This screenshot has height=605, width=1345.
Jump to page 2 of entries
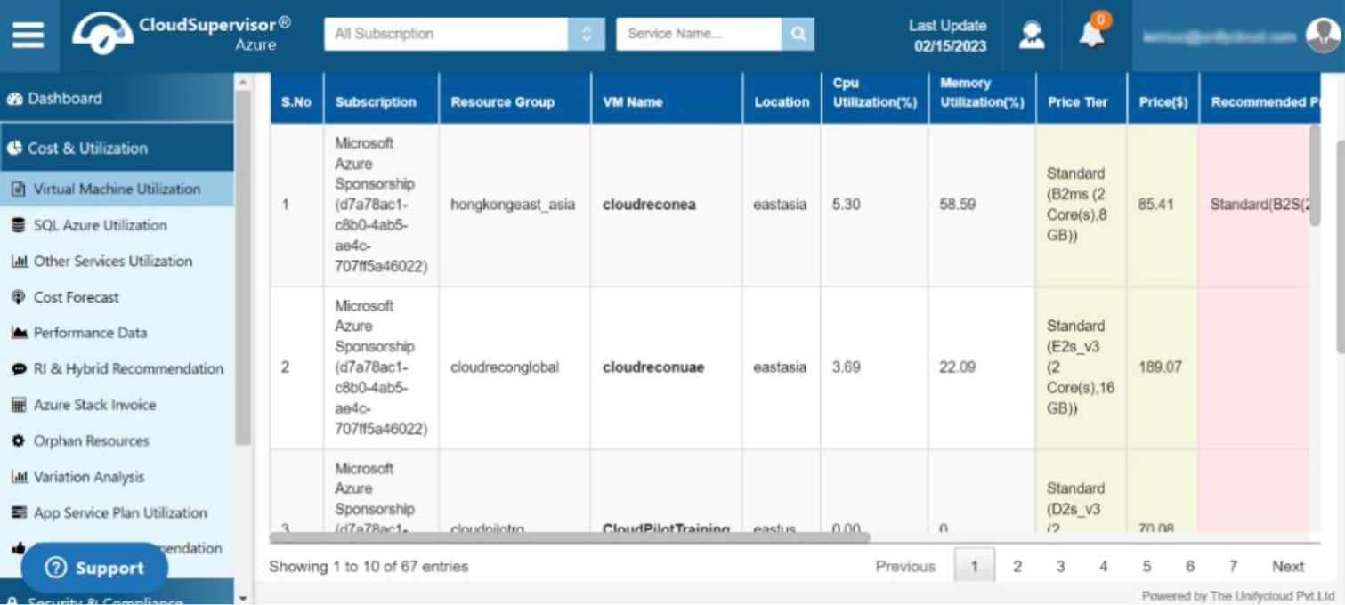point(1017,567)
